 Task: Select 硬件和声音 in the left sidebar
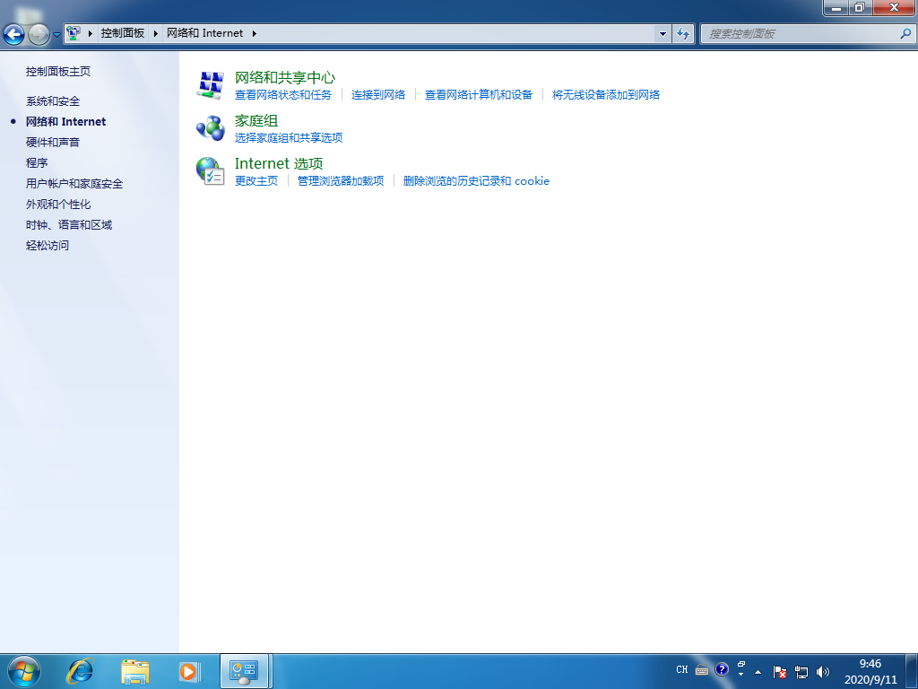(53, 143)
